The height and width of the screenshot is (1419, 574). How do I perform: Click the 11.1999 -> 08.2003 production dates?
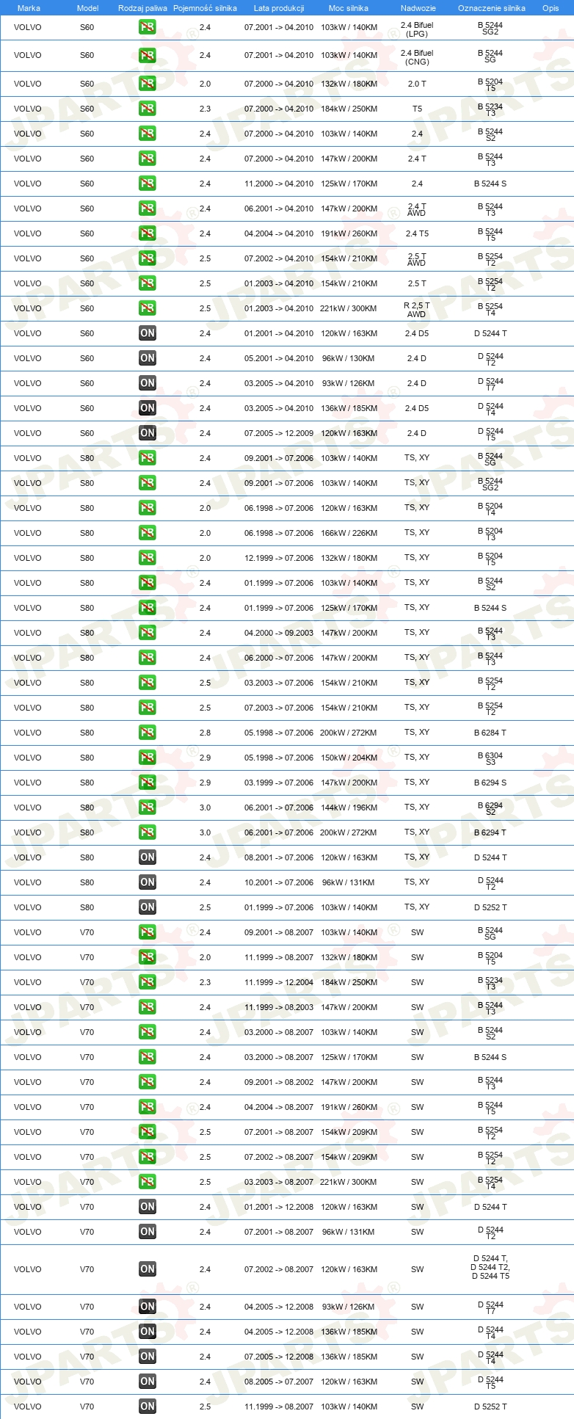click(x=279, y=1007)
